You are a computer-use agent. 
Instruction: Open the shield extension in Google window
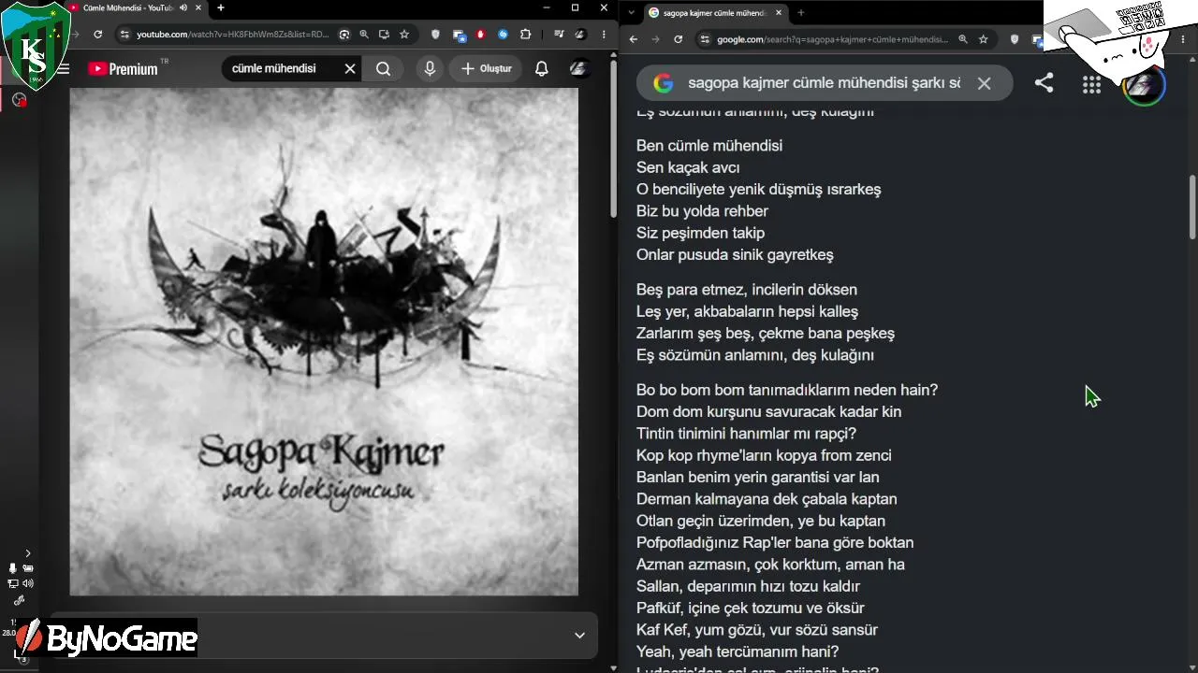[x=1015, y=39]
